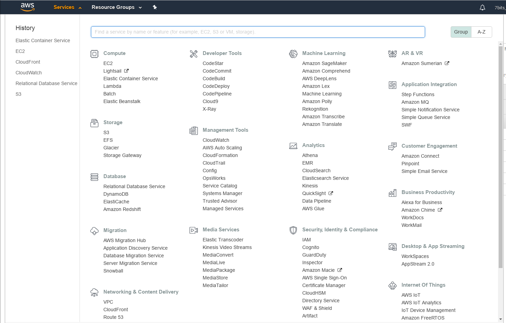Image resolution: width=506 pixels, height=323 pixels.
Task: Switch service view to A-Z
Action: pos(481,32)
